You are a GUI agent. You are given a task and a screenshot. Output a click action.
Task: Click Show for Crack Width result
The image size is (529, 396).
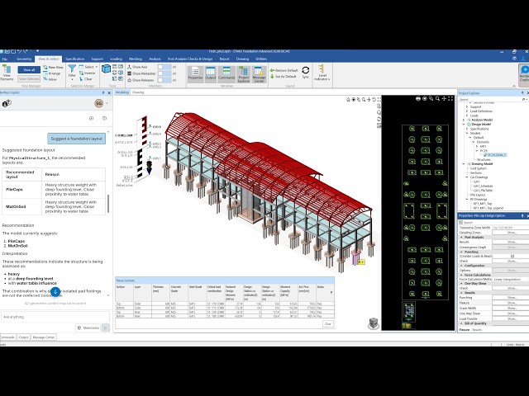pyautogui.click(x=511, y=308)
